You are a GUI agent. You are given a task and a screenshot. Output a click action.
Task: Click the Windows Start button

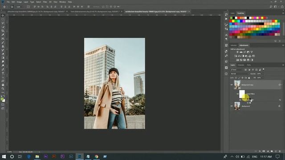click(4, 156)
